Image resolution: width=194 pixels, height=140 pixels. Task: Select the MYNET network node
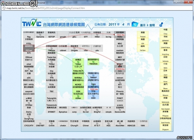tap(120, 62)
